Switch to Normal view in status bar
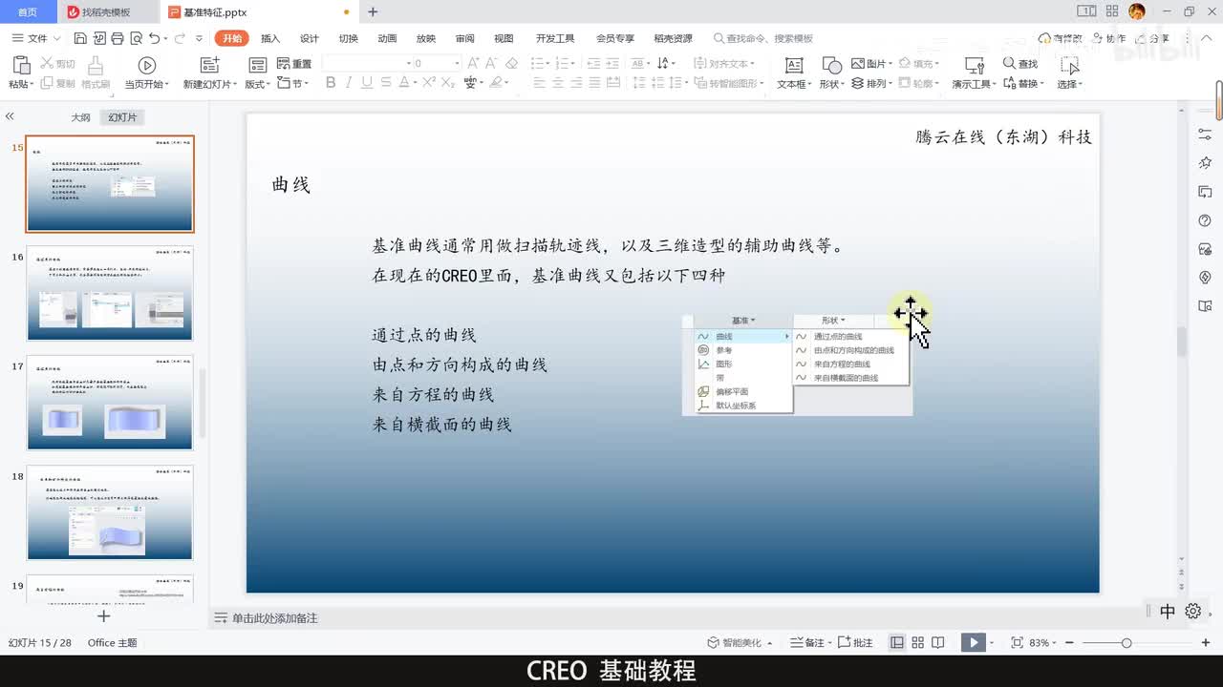Viewport: 1223px width, 687px height. 897,643
